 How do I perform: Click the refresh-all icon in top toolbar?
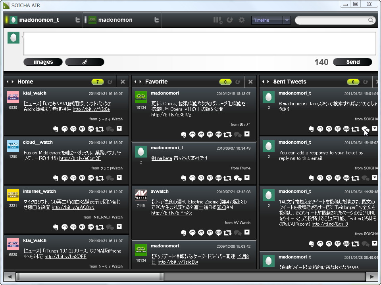coord(230,20)
